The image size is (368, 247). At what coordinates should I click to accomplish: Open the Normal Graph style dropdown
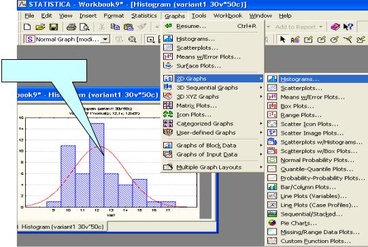105,39
